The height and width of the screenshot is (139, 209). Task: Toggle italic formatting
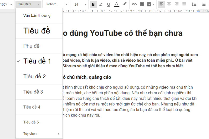[101, 4]
